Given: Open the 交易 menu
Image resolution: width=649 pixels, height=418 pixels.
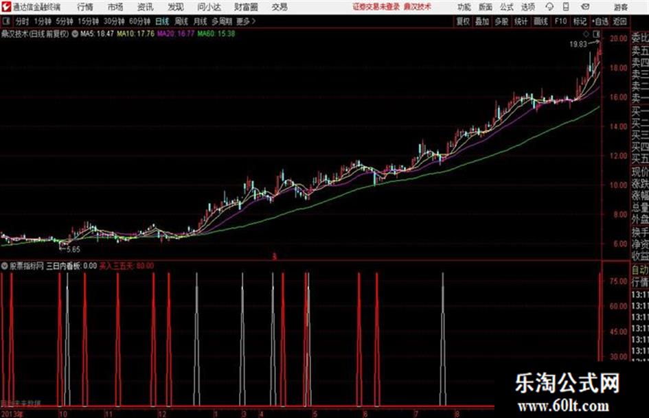Looking at the screenshot, I should [x=280, y=7].
